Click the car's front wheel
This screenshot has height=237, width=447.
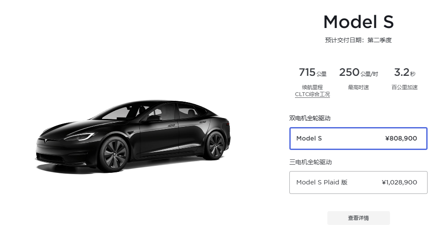click(x=114, y=155)
